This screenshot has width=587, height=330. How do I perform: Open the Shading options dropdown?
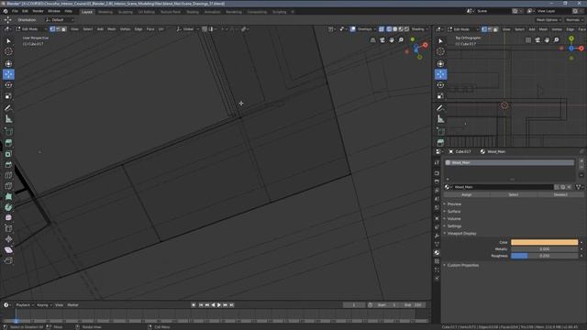(420, 28)
